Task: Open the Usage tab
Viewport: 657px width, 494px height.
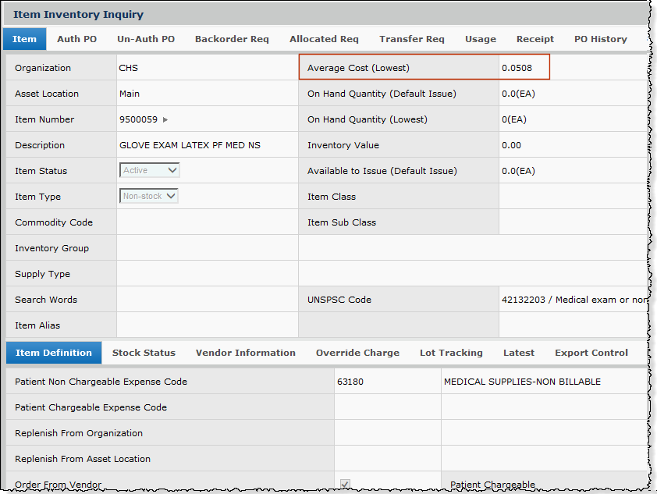Action: [480, 39]
